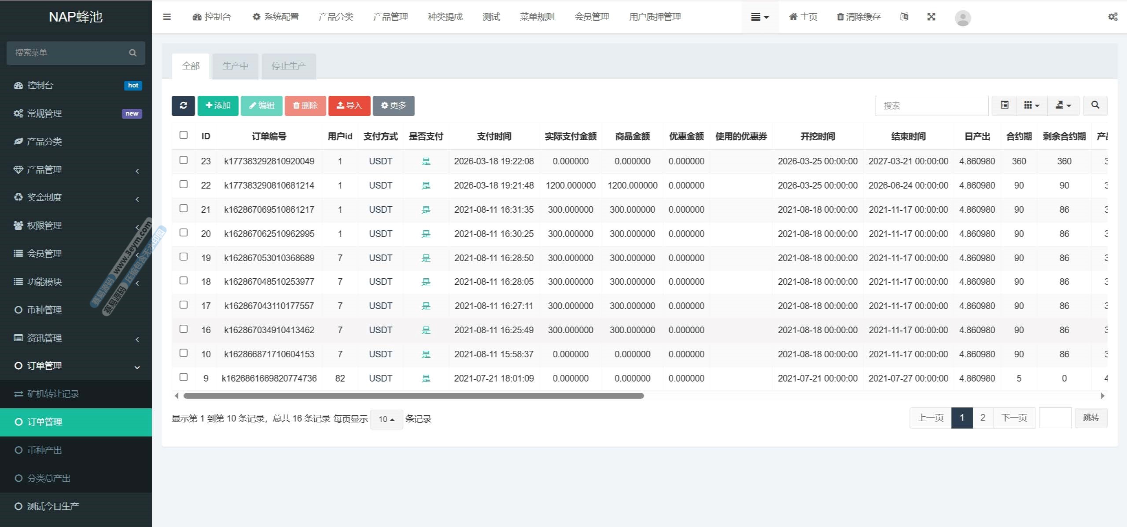Click the fullscreen expand icon
This screenshot has height=527, width=1127.
click(931, 17)
